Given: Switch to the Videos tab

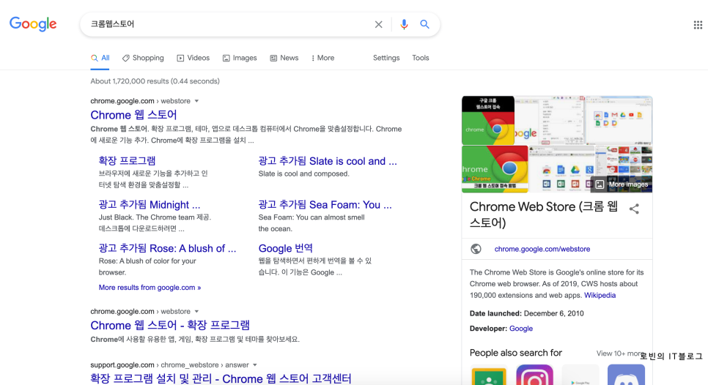Looking at the screenshot, I should (193, 58).
